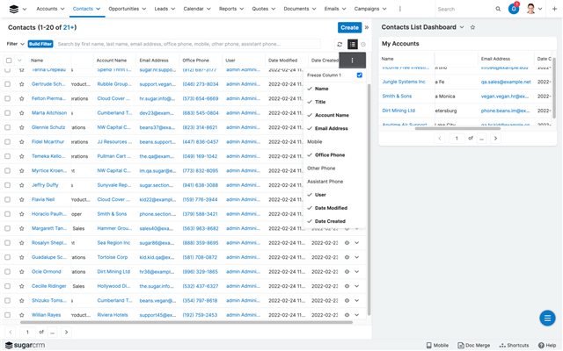This screenshot has width=563, height=351.
Task: Open the Jungle Systems Inc account link
Action: (404, 82)
